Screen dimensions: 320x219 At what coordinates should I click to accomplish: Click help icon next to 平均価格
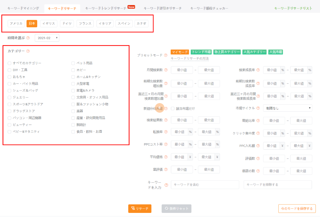tap(166, 157)
